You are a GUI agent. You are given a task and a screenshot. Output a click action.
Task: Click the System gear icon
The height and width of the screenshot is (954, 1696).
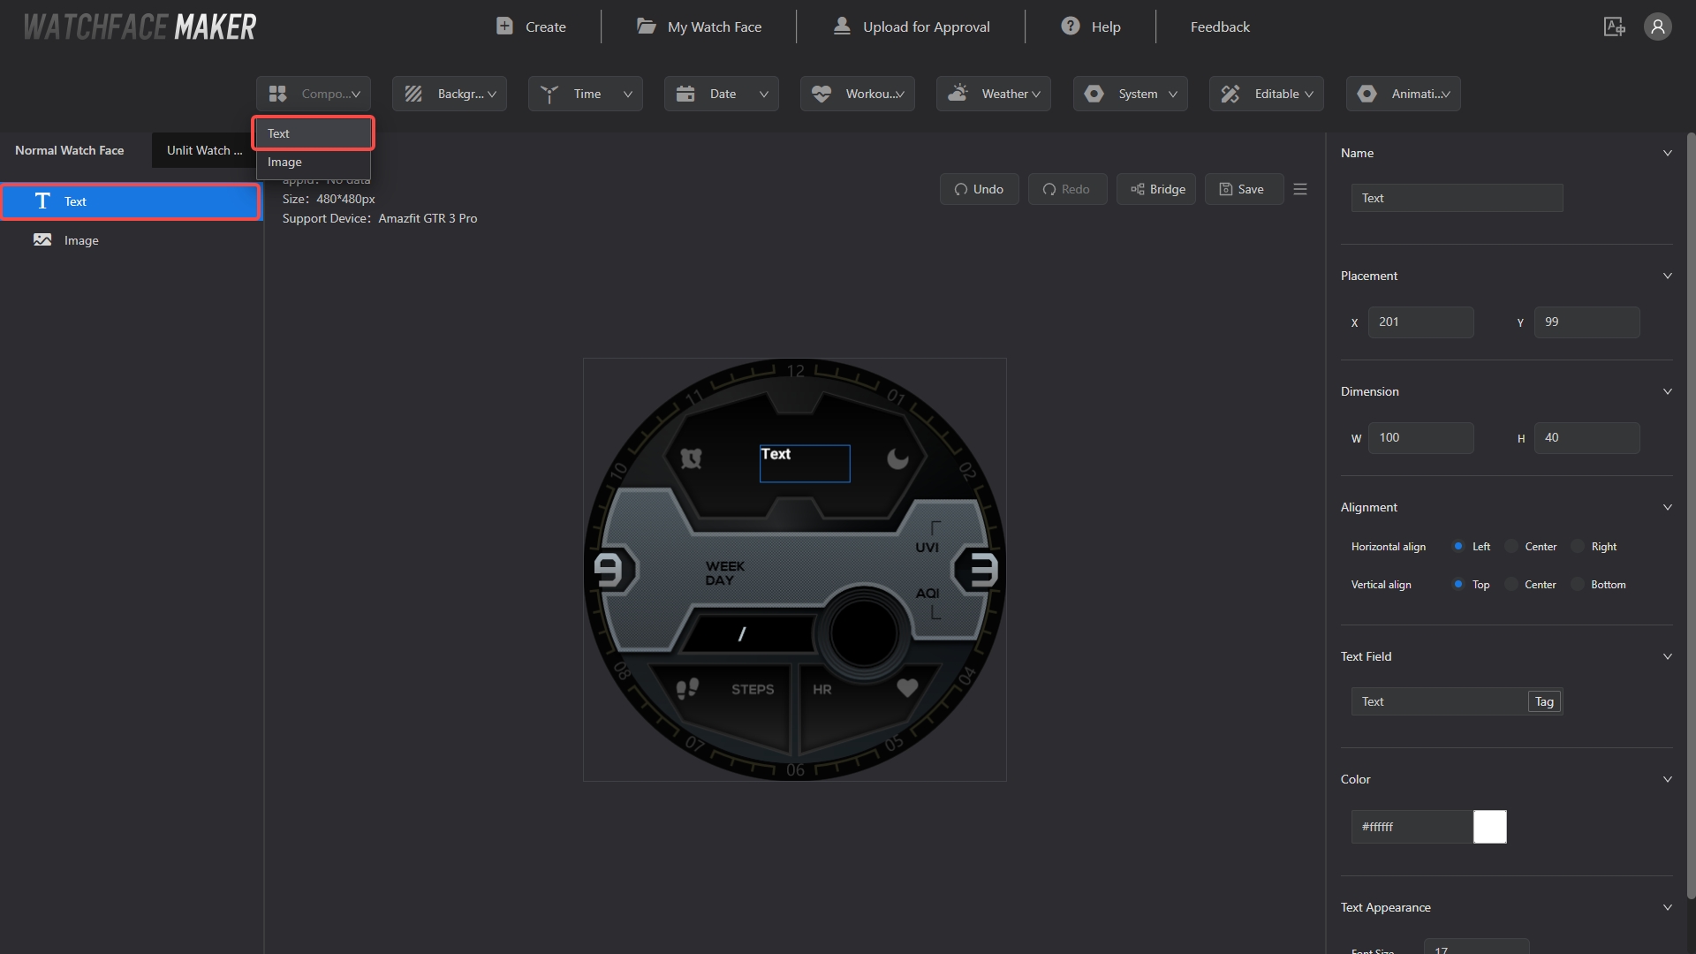click(x=1094, y=94)
